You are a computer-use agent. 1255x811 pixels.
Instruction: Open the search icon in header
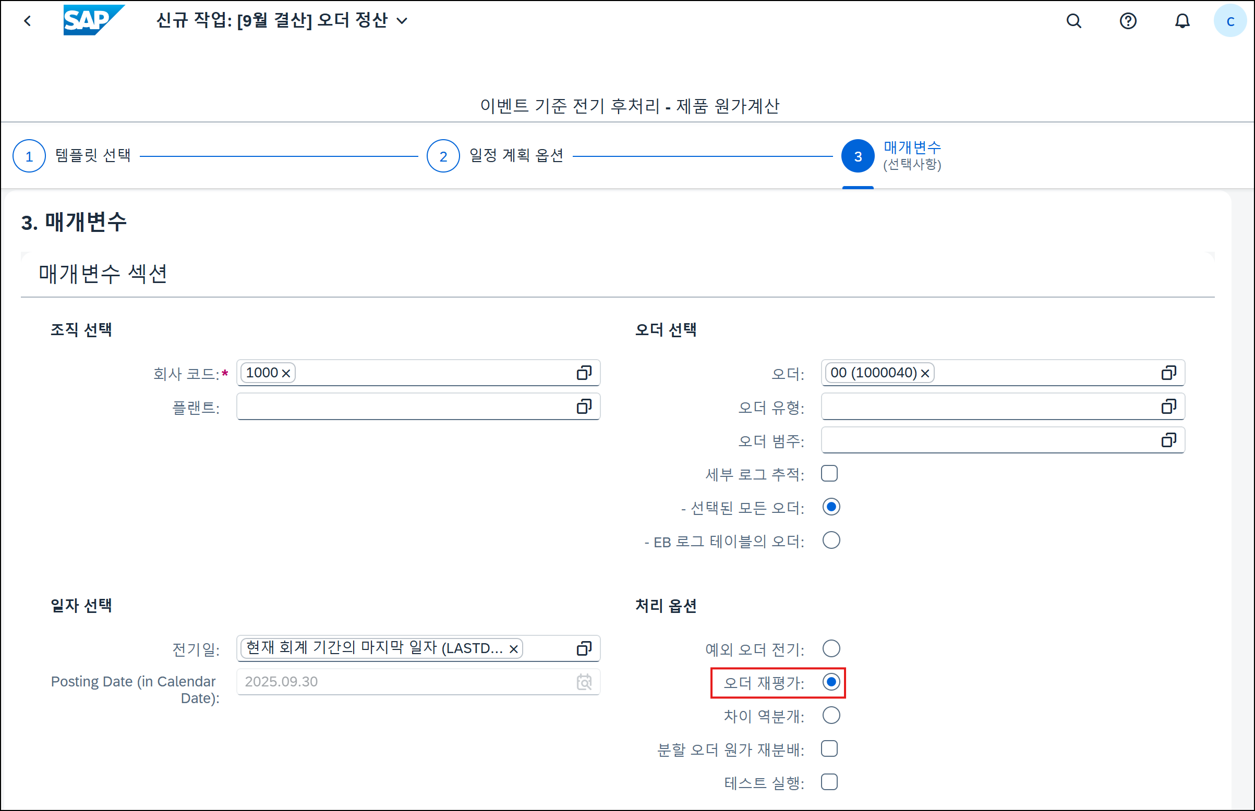point(1073,21)
